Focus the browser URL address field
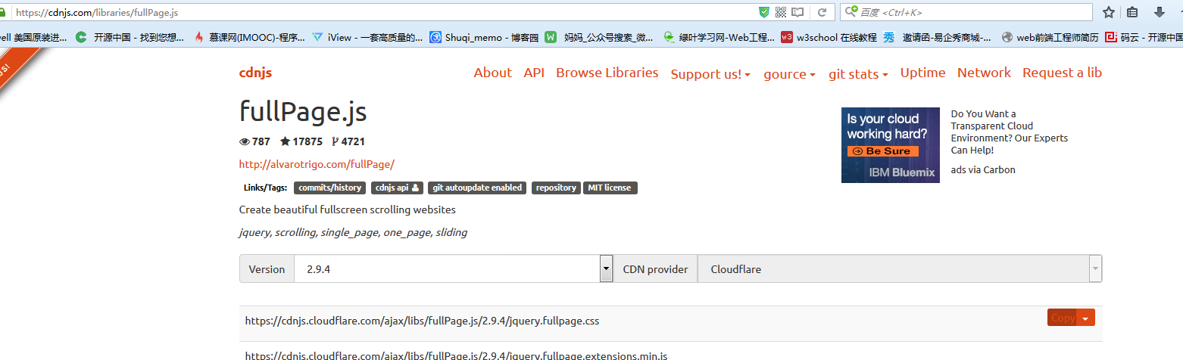The image size is (1183, 360). pos(379,13)
